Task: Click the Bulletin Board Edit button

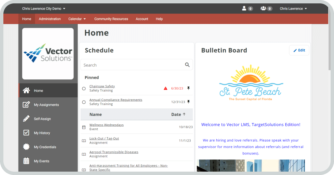Action: 299,50
